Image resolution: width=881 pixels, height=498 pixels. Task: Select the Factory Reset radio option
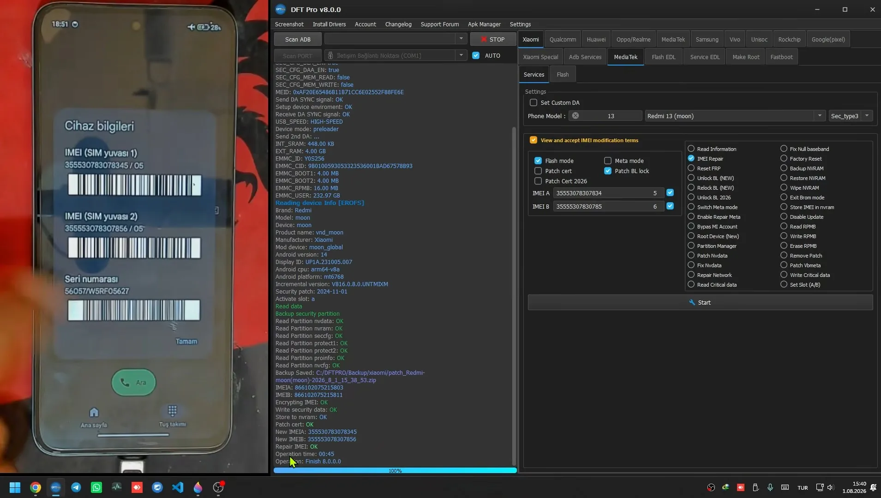pyautogui.click(x=784, y=158)
